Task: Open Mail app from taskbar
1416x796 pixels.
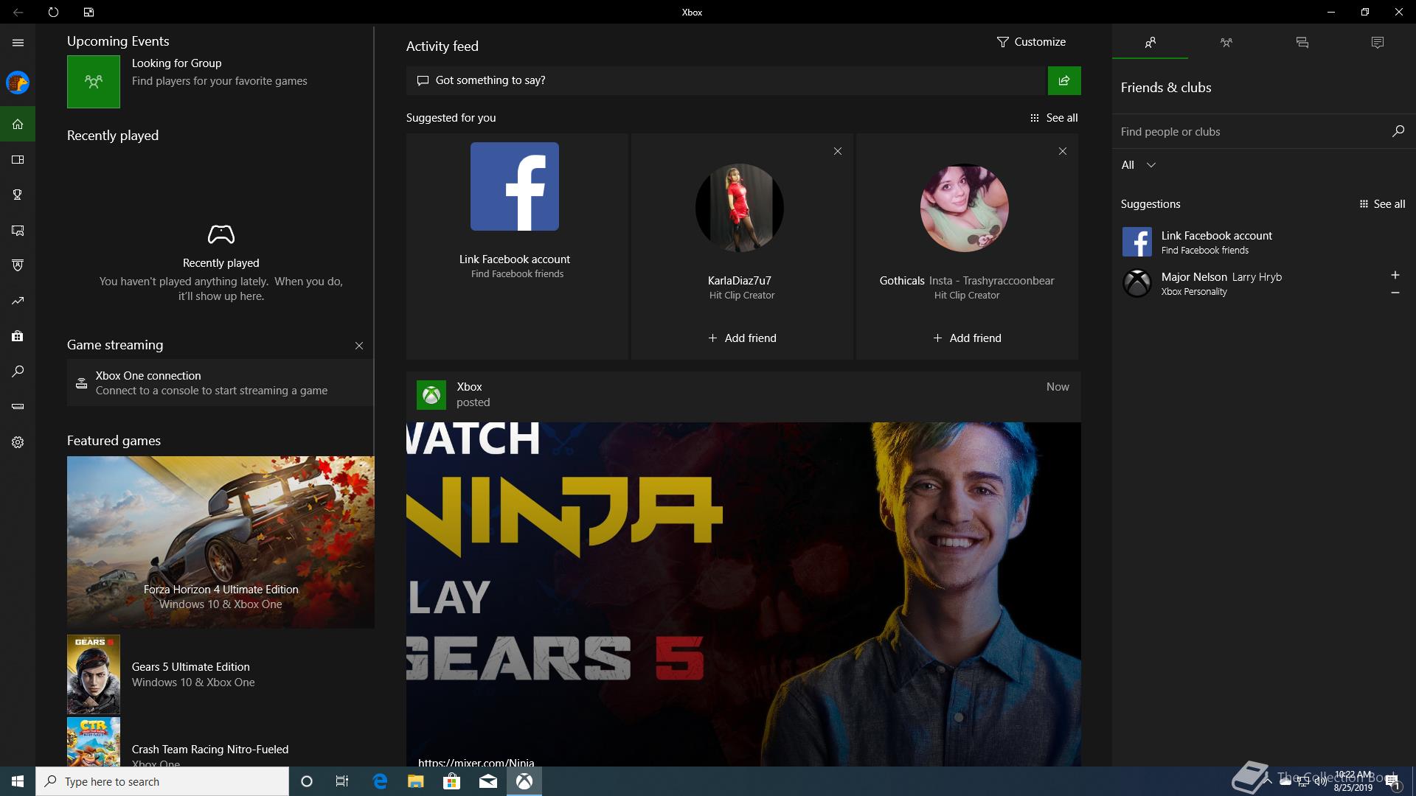Action: tap(488, 781)
